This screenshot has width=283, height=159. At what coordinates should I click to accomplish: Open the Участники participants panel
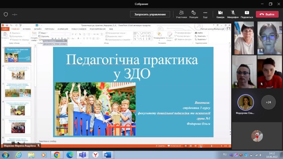181,14
